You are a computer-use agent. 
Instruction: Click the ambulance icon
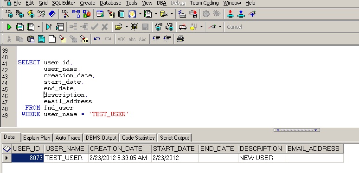[182, 27]
